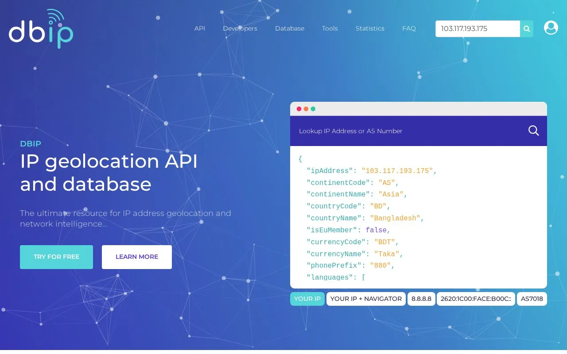Screen dimensions: 567x354
Task: Click the "103.117.193.175" ipAddress value
Action: click(x=397, y=171)
